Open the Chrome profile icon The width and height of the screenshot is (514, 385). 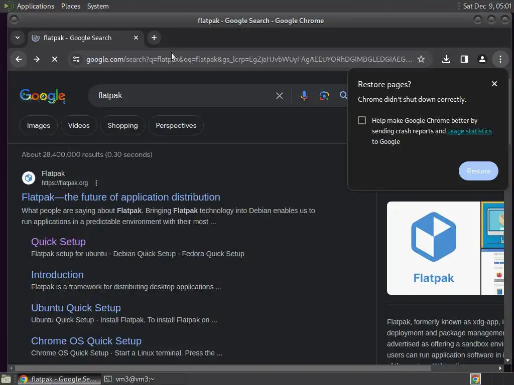(x=482, y=59)
